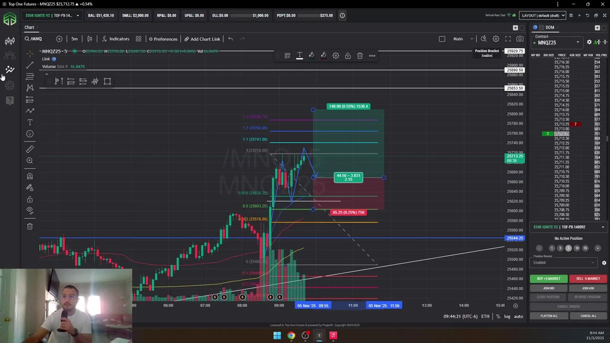This screenshot has height=343, width=610.
Task: Change the 5m timeframe interval
Action: 74,39
